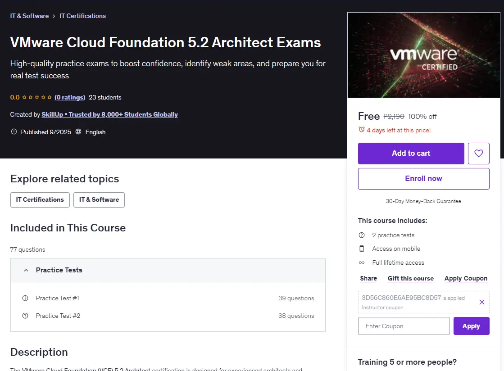The height and width of the screenshot is (371, 504).
Task: Open SkillUp instructor profile link
Action: tap(109, 114)
